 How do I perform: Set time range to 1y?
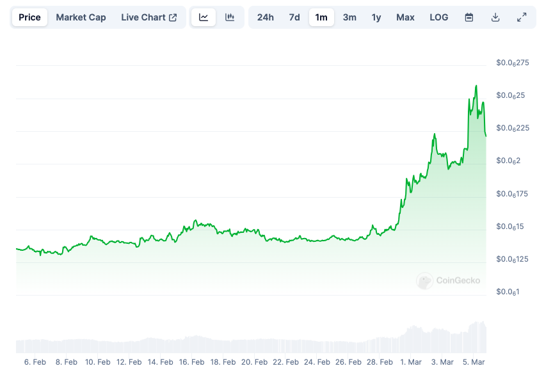point(376,17)
